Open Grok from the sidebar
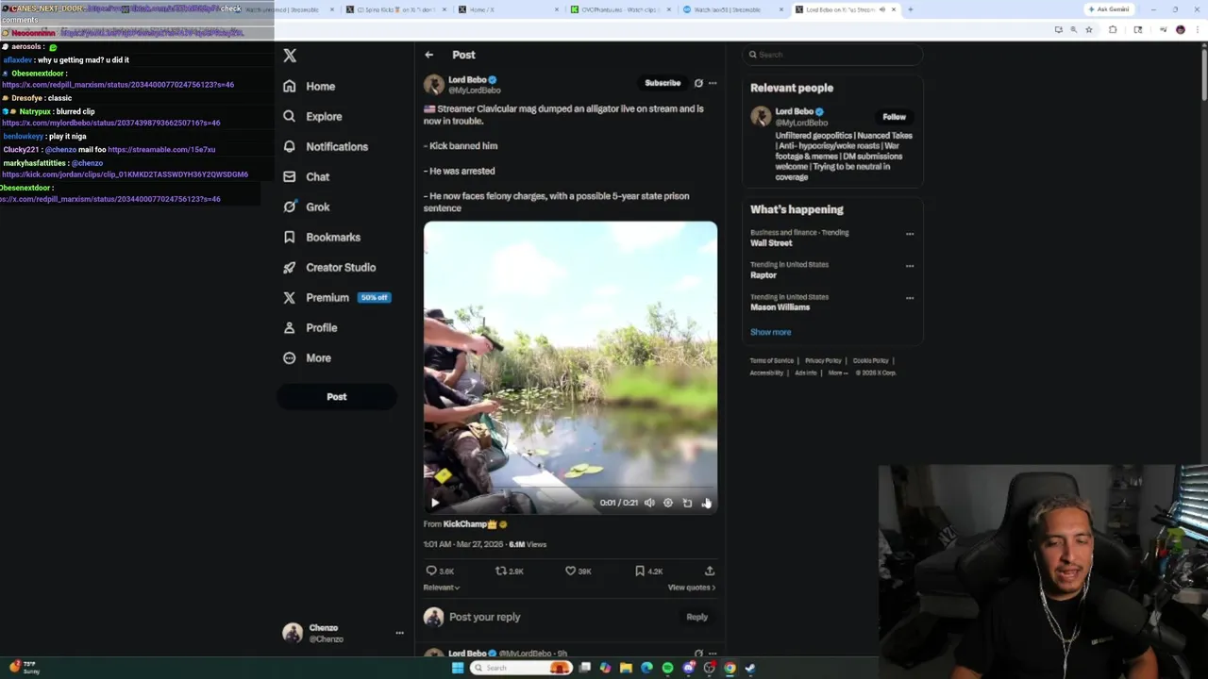The width and height of the screenshot is (1208, 679). tap(306, 207)
